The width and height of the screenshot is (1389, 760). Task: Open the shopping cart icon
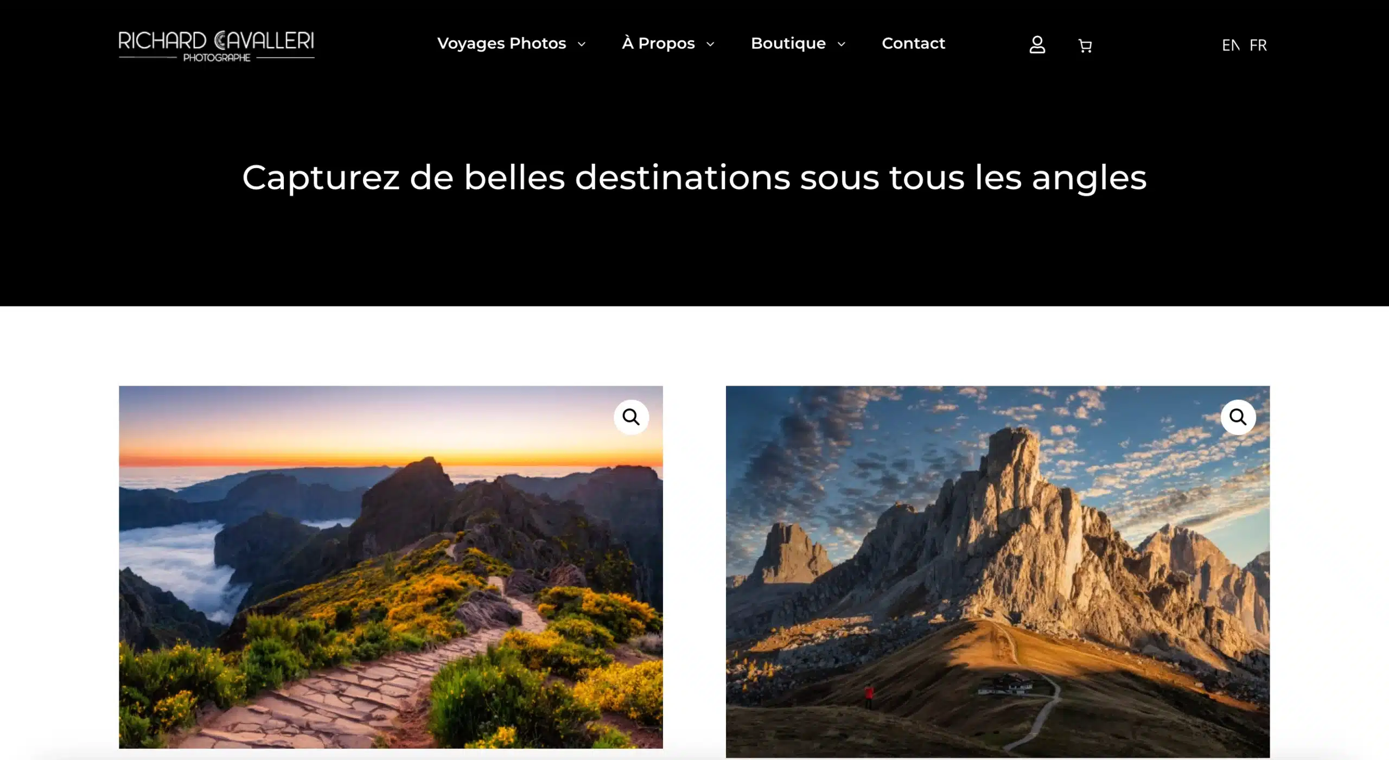click(x=1085, y=46)
